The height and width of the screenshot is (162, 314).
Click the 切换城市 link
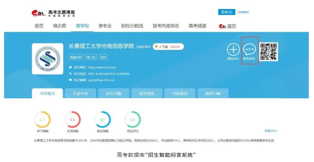click(x=243, y=12)
